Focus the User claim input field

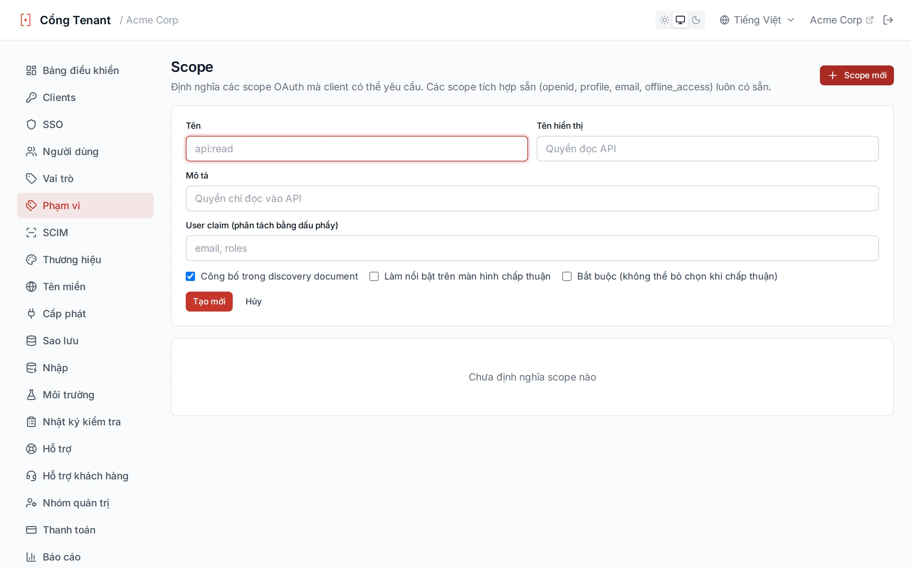[532, 248]
